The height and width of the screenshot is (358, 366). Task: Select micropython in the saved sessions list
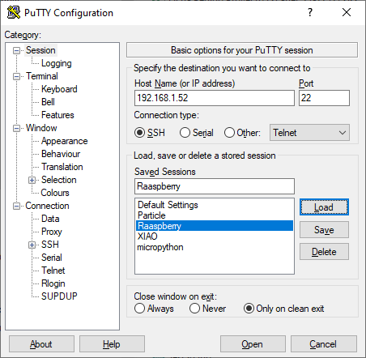[x=160, y=247]
